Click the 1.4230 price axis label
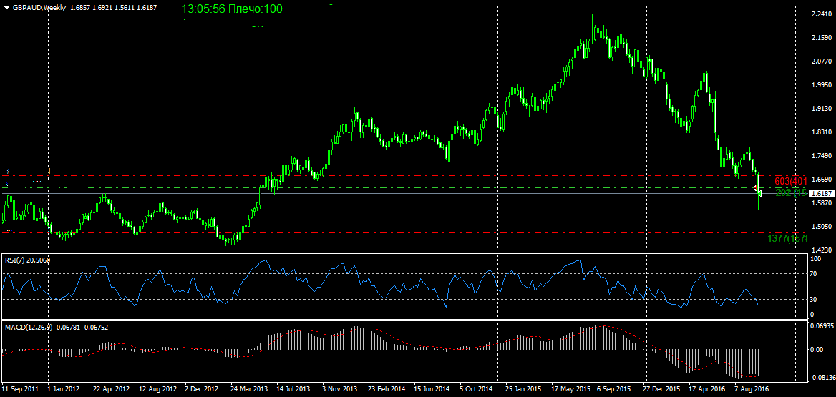This screenshot has height=397, width=836. [822, 250]
